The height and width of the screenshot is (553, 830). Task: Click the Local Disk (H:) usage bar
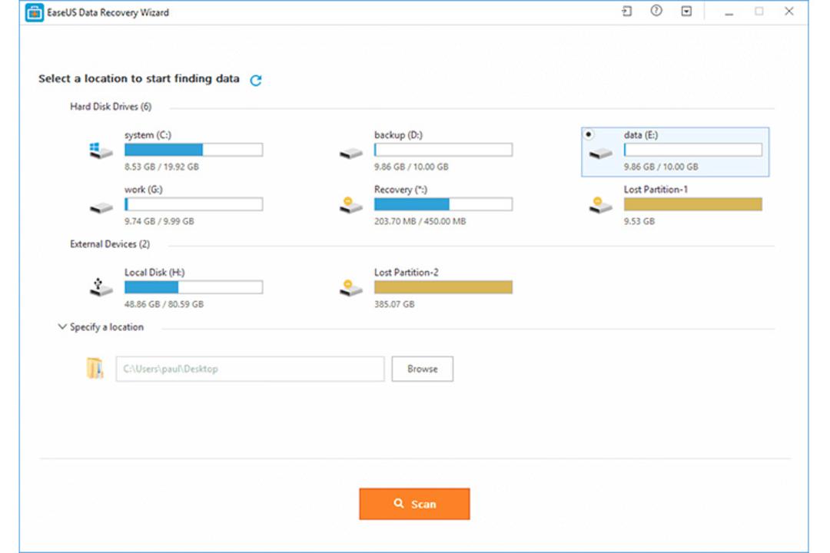194,287
